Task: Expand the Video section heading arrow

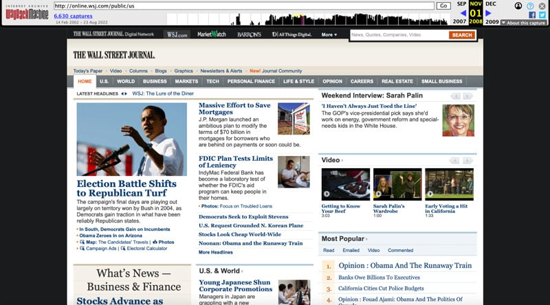Action: [x=342, y=161]
